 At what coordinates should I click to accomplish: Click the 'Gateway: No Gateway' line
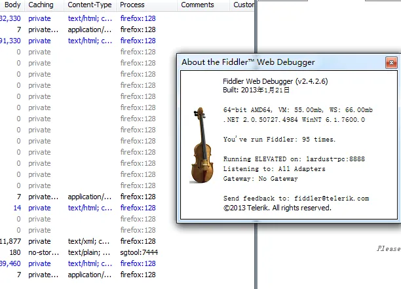[261, 178]
